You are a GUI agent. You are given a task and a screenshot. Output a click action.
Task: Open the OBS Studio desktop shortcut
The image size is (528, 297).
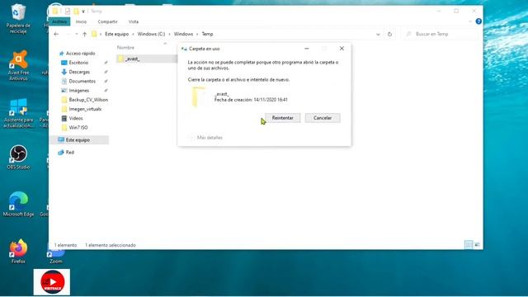coord(18,157)
